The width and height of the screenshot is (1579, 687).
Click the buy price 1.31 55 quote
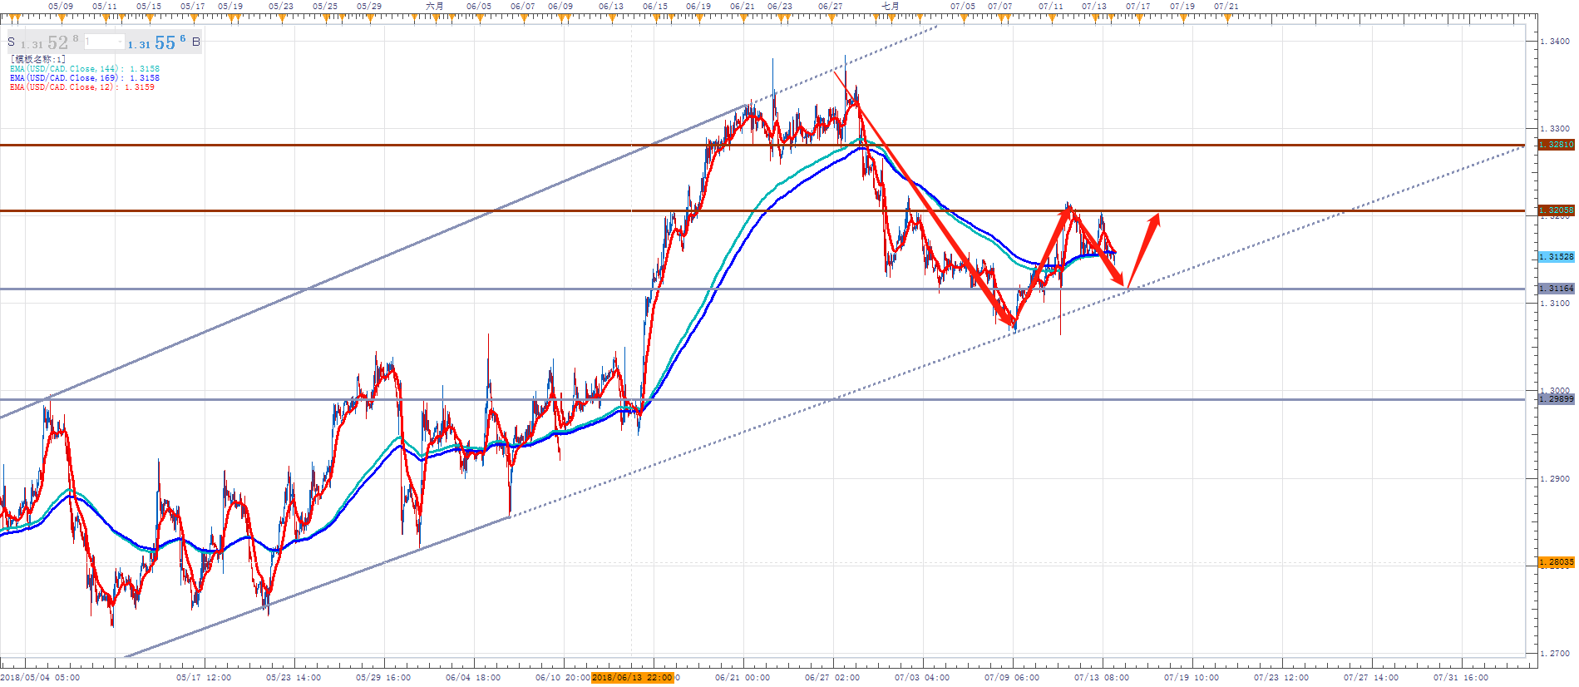156,42
